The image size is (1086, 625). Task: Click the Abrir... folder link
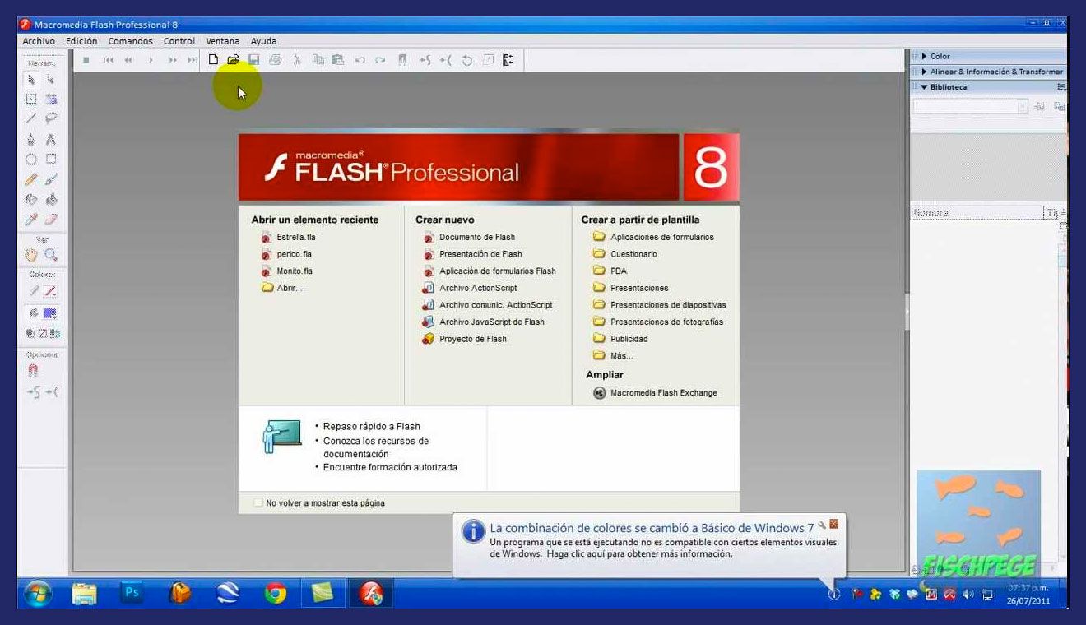[x=282, y=288]
